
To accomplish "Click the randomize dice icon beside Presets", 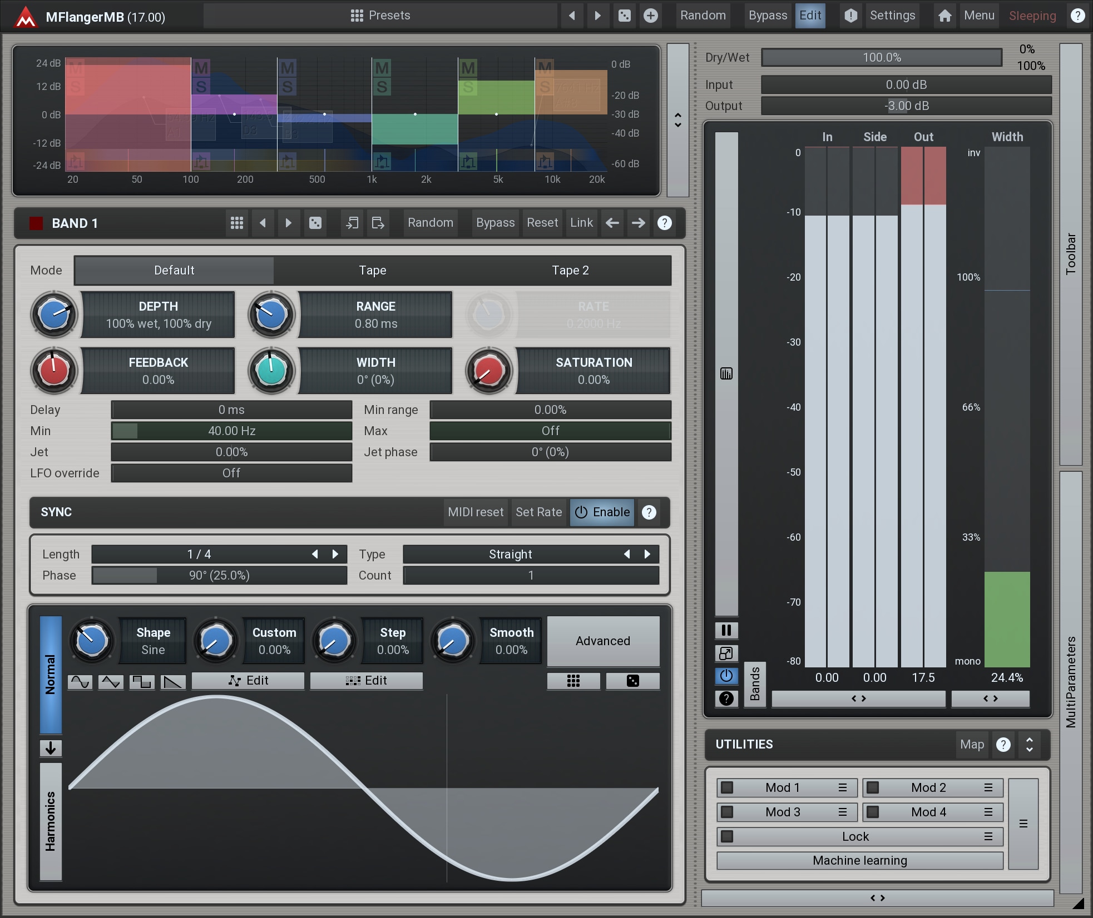I will (624, 16).
